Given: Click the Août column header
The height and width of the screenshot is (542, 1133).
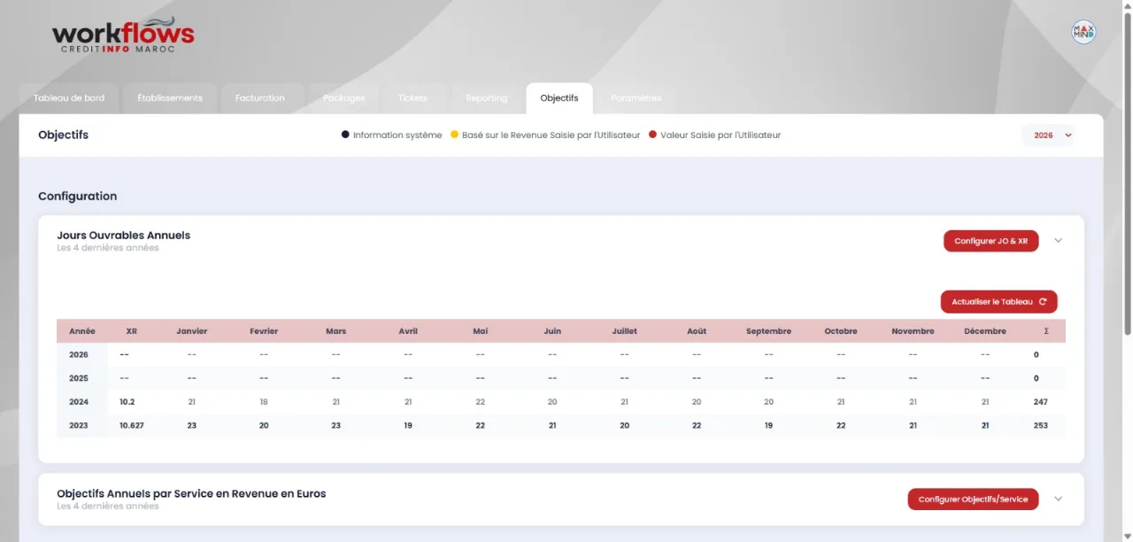Looking at the screenshot, I should click(697, 331).
